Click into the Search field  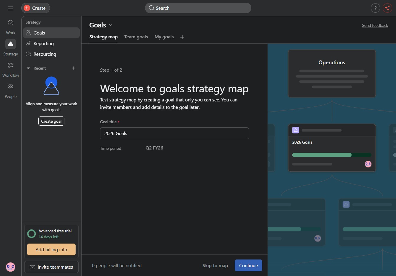[198, 8]
